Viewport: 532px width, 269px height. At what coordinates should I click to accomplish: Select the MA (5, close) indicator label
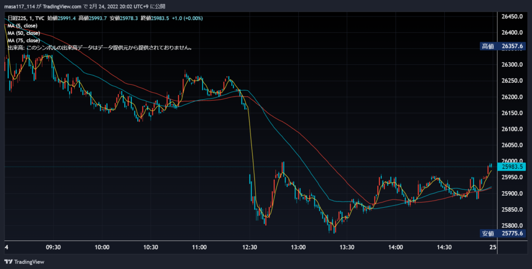22,26
